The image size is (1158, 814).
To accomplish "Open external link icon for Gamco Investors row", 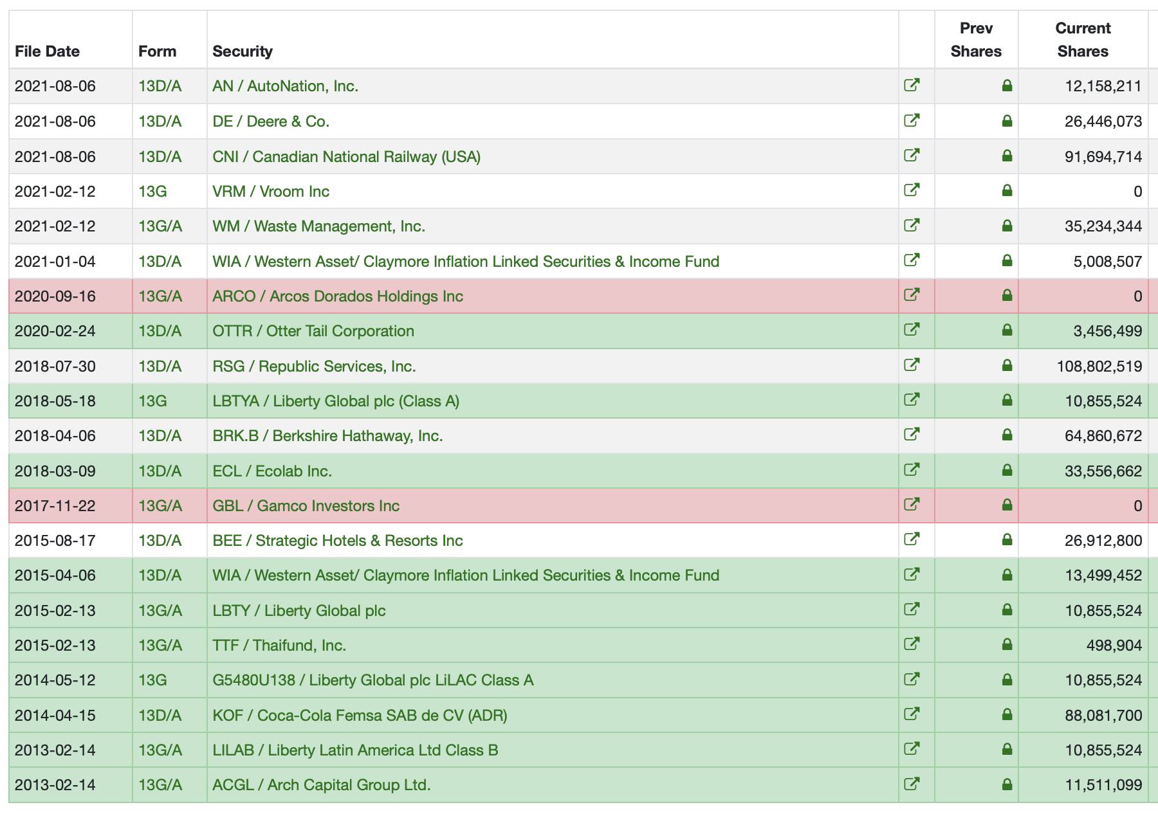I will tap(912, 504).
